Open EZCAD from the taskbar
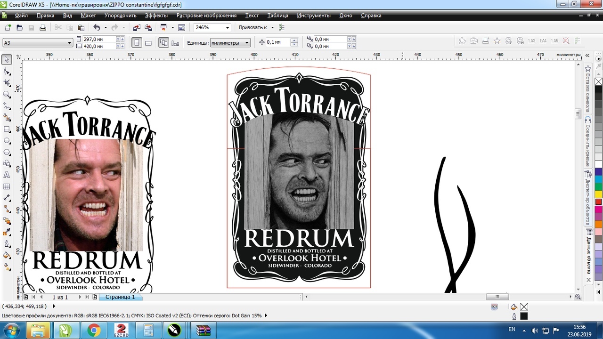This screenshot has height=339, width=603. pos(121,331)
